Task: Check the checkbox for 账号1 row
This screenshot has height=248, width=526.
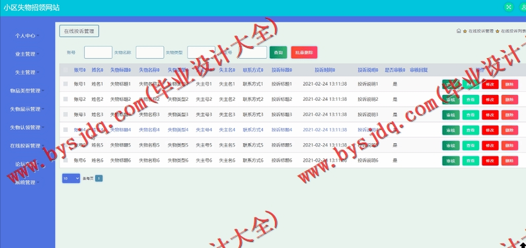Action: tap(65, 84)
